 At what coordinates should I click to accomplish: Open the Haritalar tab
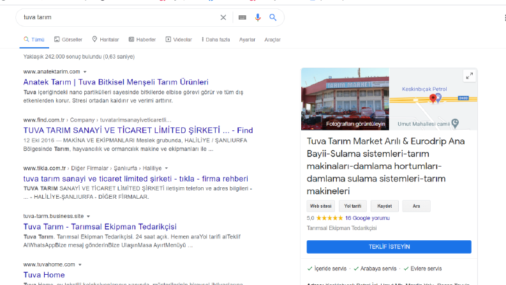point(105,40)
